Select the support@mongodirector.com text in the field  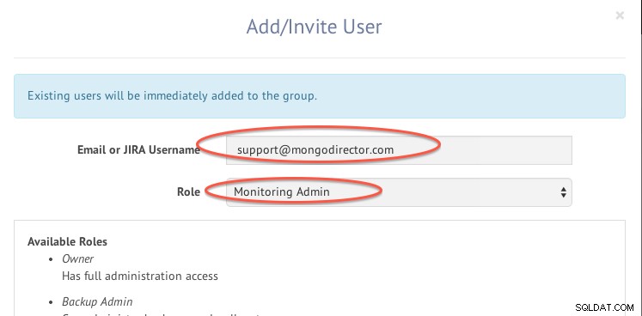[315, 149]
